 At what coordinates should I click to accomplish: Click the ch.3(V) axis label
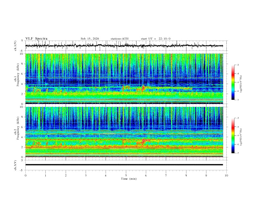coord(15,165)
